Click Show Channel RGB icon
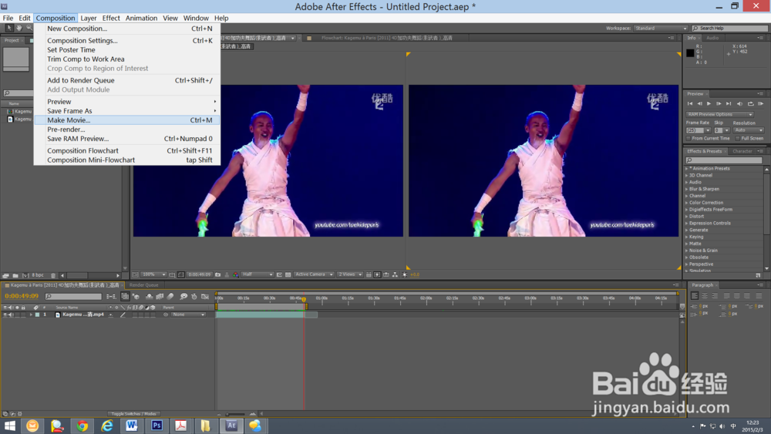 (x=235, y=274)
